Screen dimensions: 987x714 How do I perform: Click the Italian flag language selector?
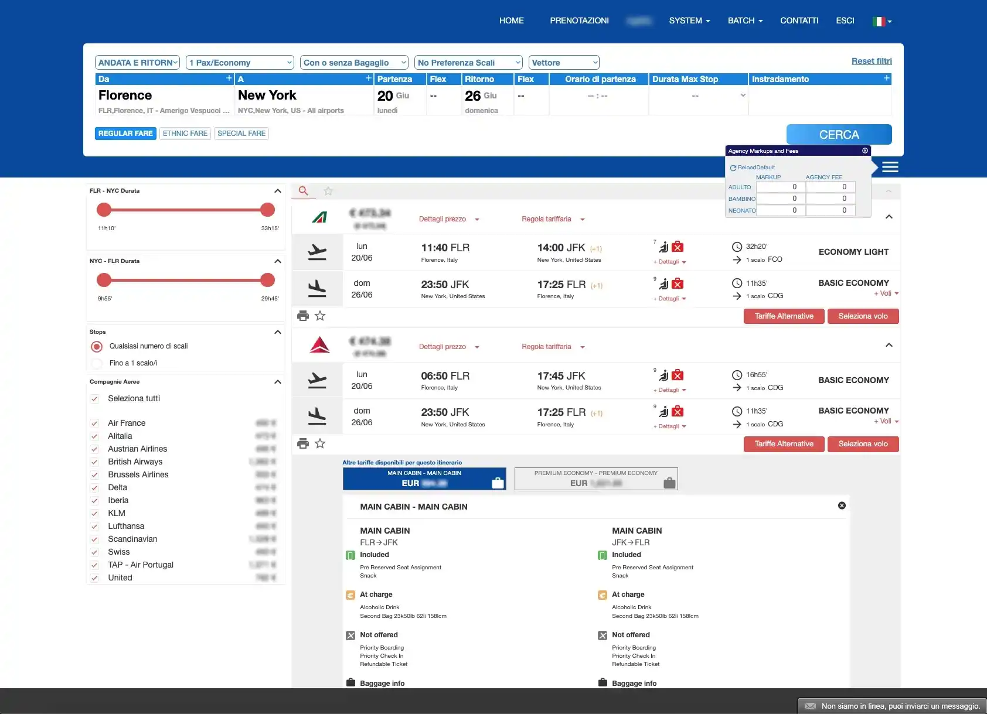point(881,22)
